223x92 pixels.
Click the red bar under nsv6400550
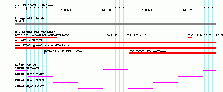pos(172,53)
